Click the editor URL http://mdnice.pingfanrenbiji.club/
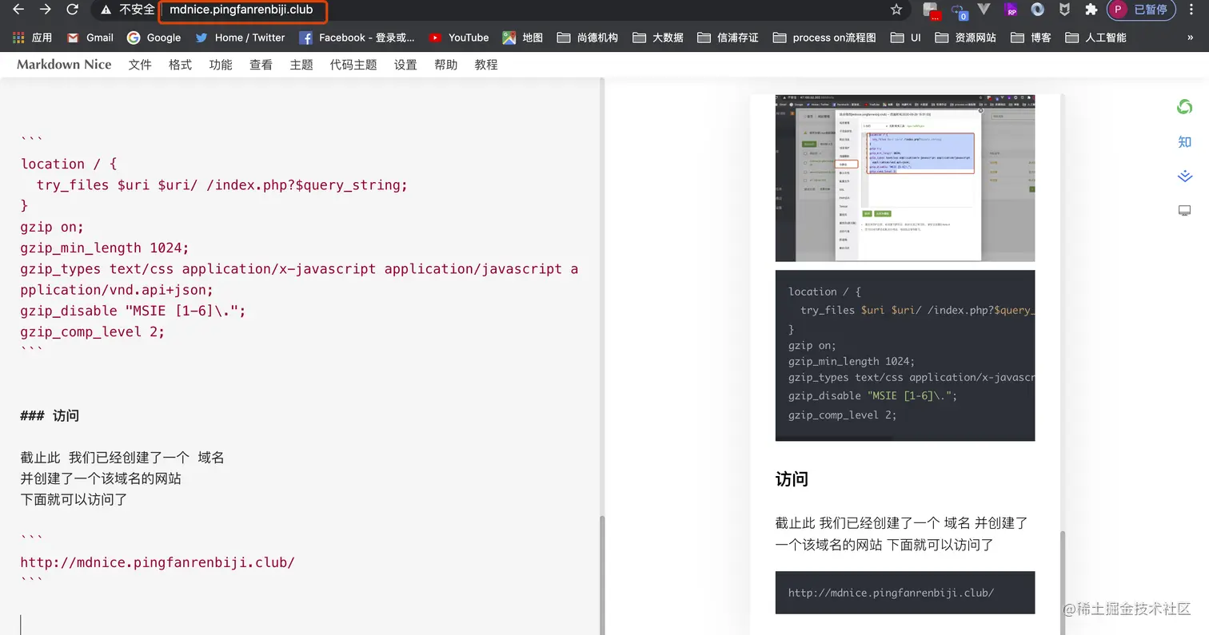 [x=158, y=562]
